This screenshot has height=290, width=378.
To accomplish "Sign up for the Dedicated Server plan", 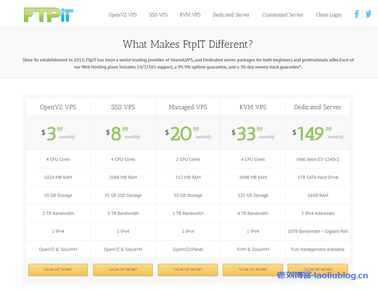I will (317, 269).
